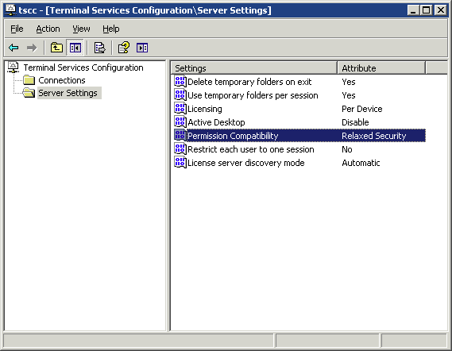The height and width of the screenshot is (351, 452).
Task: Toggle the Show/Hide Console Tree icon
Action: (75, 48)
